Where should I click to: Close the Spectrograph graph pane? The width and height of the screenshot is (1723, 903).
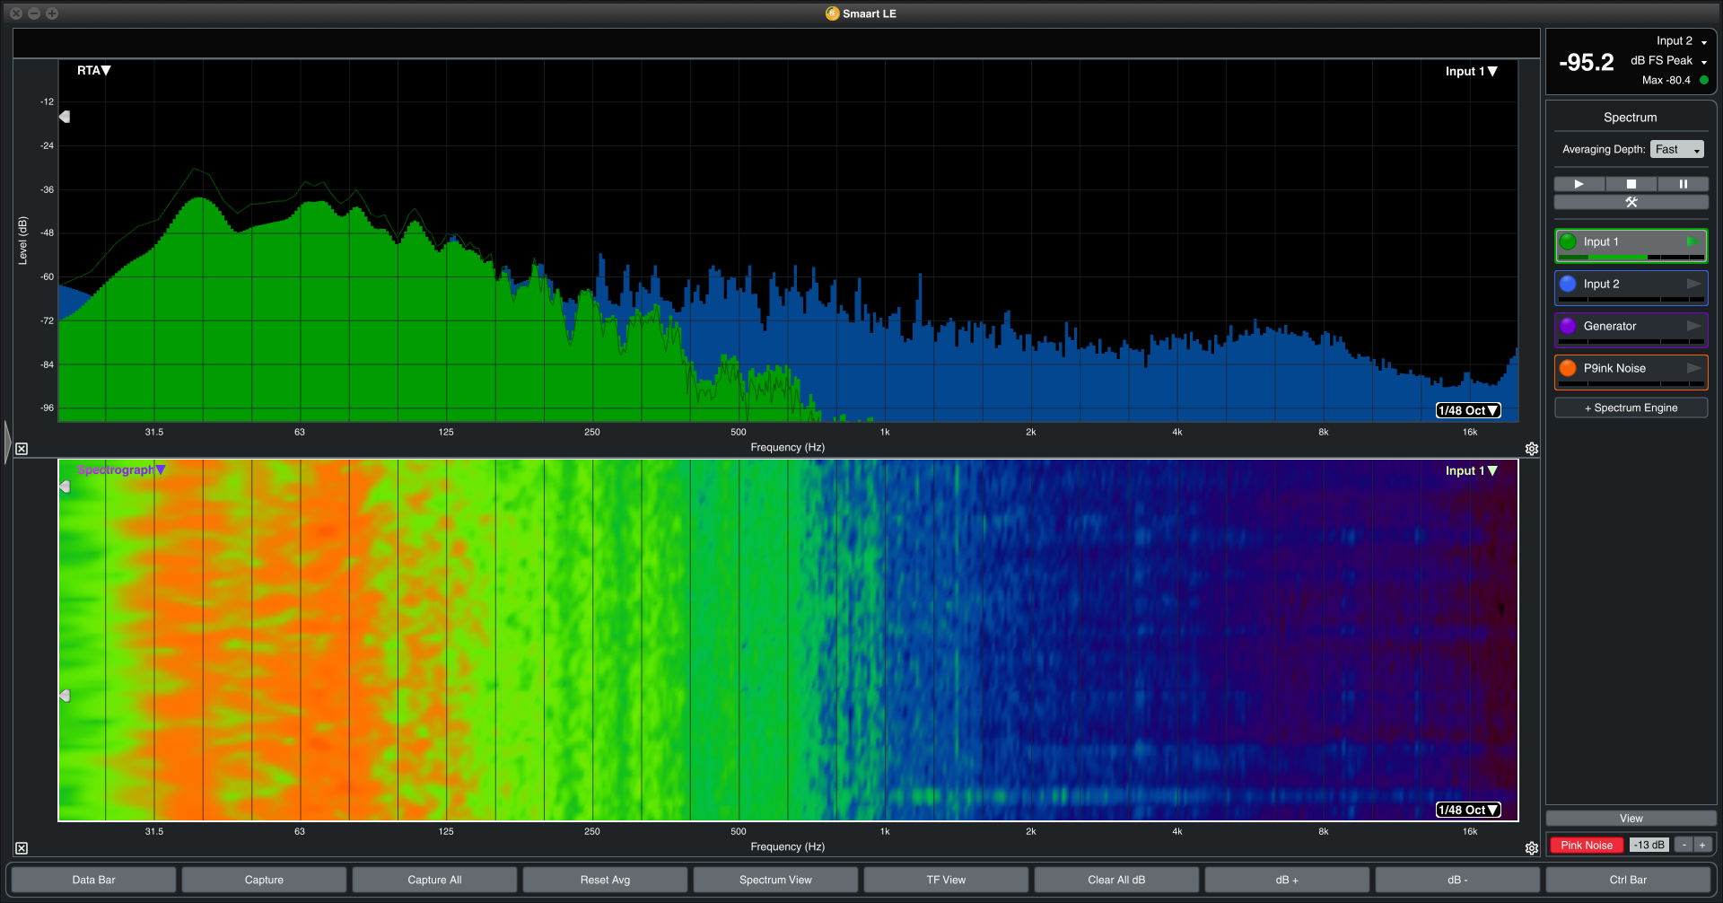(22, 848)
